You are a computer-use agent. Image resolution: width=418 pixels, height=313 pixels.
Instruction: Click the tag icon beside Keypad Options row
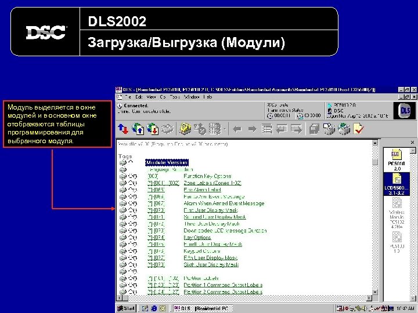tap(132, 251)
